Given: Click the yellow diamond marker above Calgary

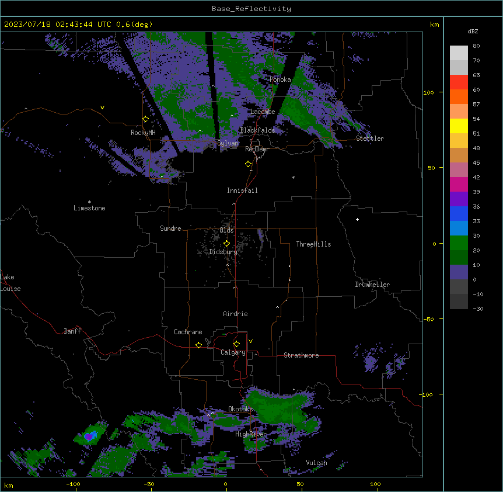Looking at the screenshot, I should 236,344.
